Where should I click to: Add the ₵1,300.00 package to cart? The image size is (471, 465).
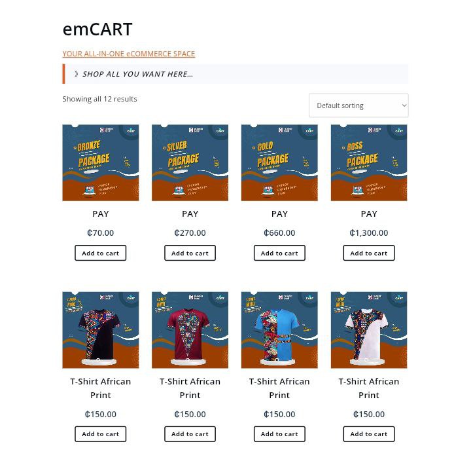tap(369, 253)
